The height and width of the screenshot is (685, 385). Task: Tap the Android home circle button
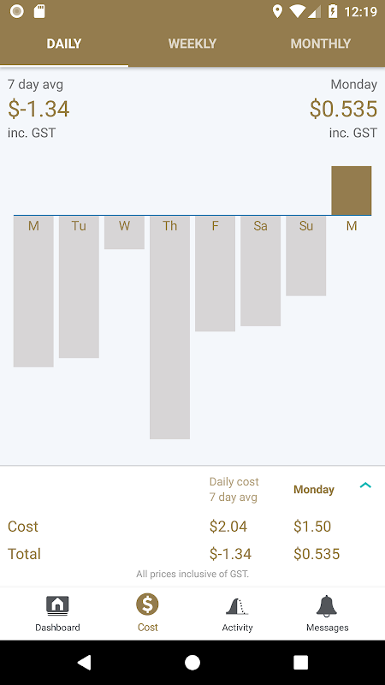point(192,662)
